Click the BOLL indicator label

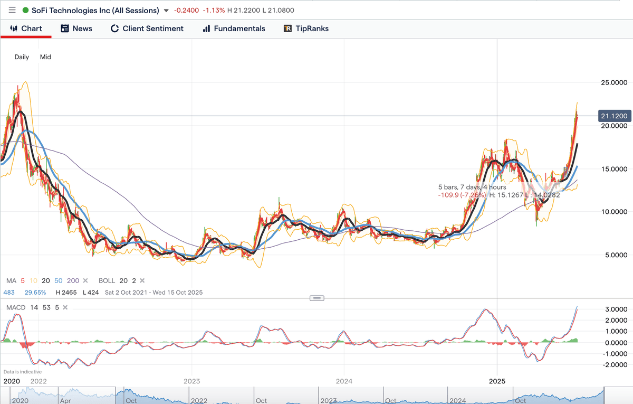coord(106,281)
